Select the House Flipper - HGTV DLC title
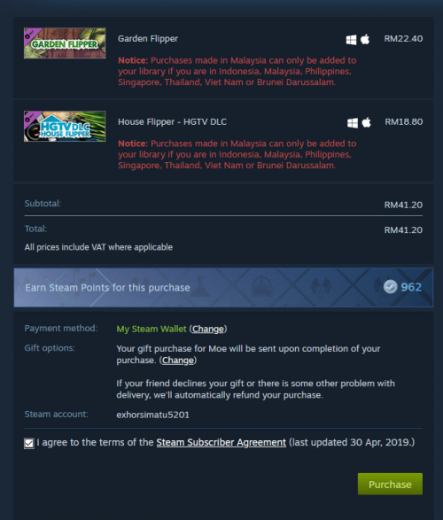This screenshot has height=520, width=443. (172, 122)
